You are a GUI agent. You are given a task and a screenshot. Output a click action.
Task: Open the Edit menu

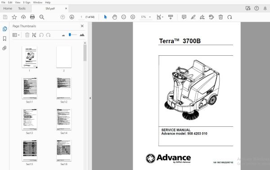coord(10,2)
